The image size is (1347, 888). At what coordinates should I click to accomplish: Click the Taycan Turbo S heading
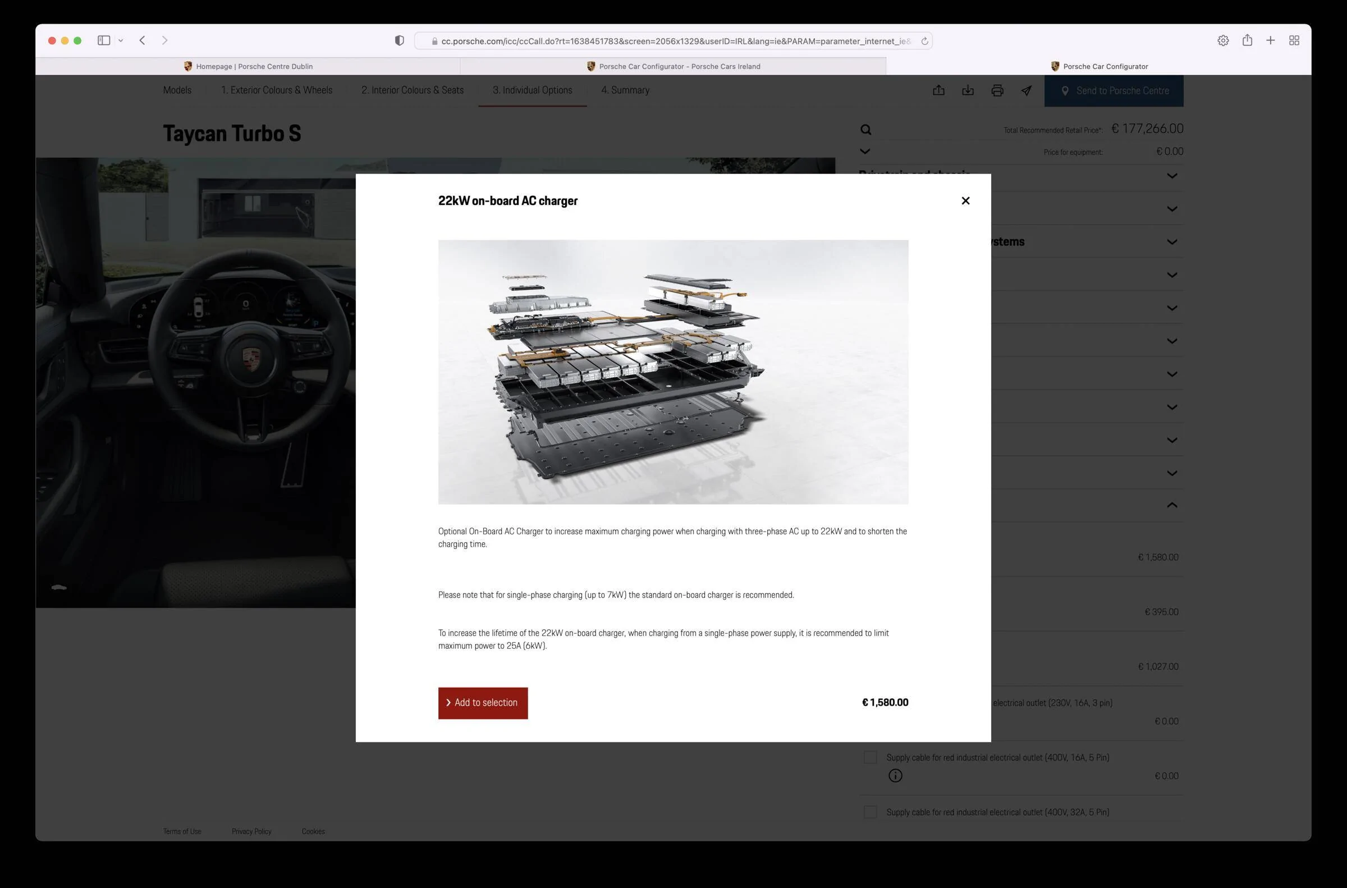pyautogui.click(x=232, y=134)
